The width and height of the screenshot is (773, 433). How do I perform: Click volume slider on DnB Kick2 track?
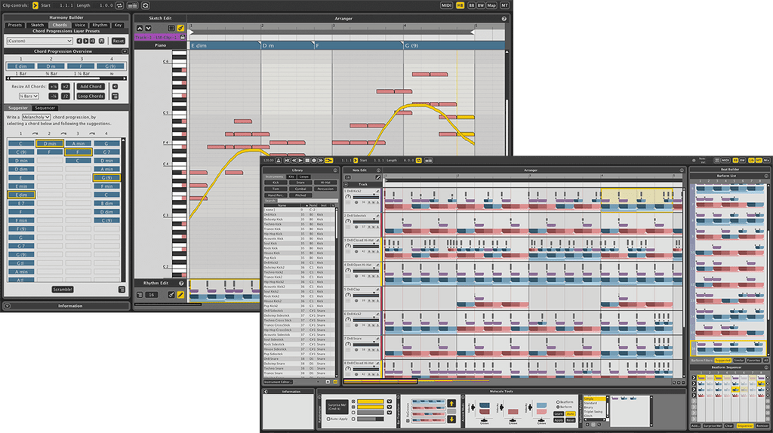(366, 197)
